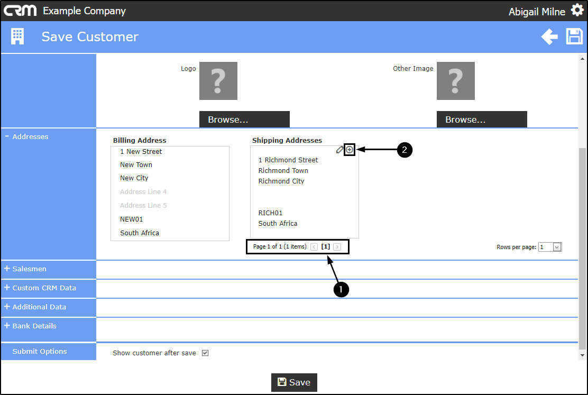Click scrollbar down arrow
Viewport: 588px width, 395px height.
click(582, 355)
